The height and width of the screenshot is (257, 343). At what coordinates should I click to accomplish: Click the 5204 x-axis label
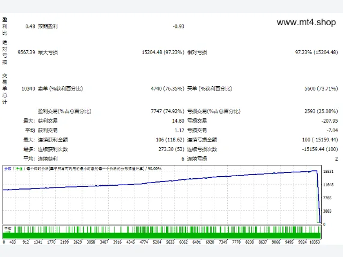[157, 242]
